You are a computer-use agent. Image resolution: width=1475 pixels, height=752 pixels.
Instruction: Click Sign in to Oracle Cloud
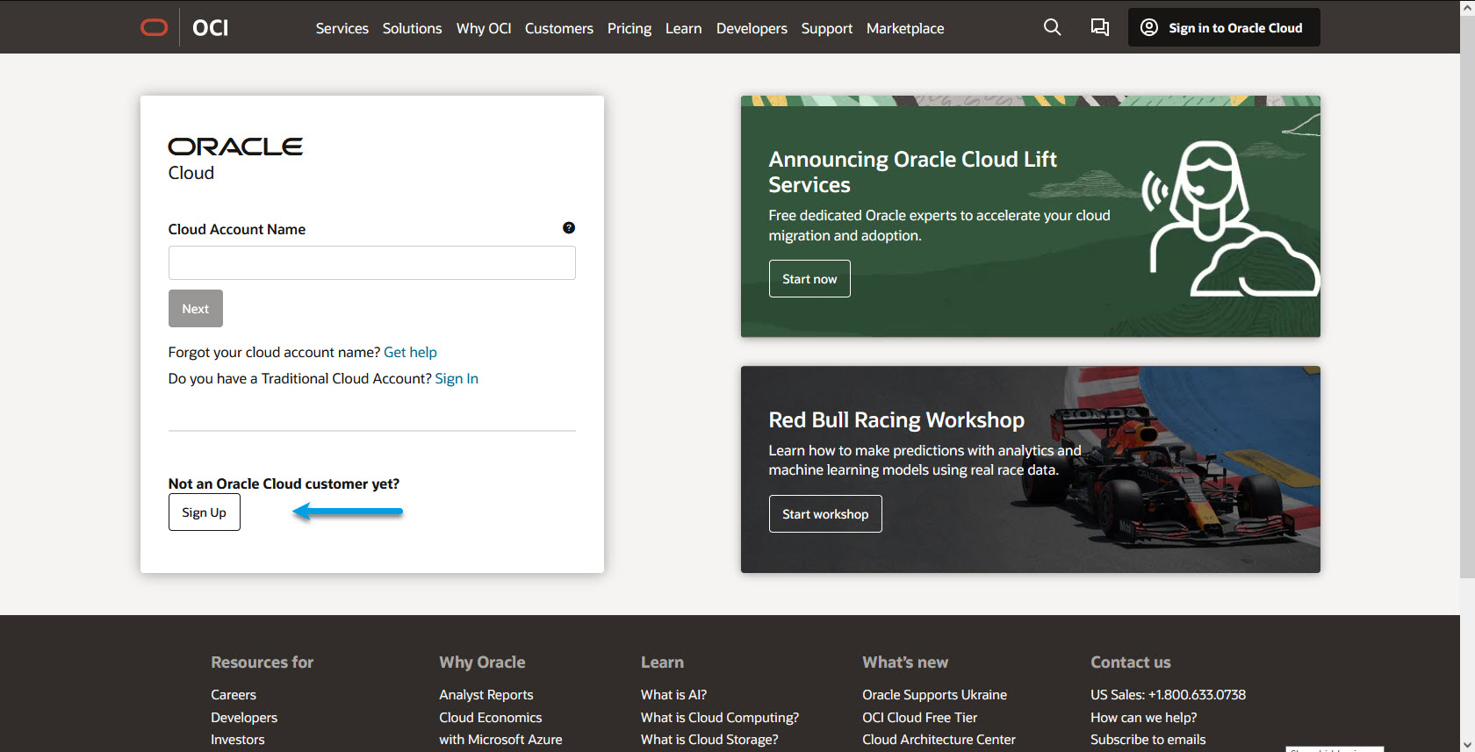click(x=1223, y=28)
